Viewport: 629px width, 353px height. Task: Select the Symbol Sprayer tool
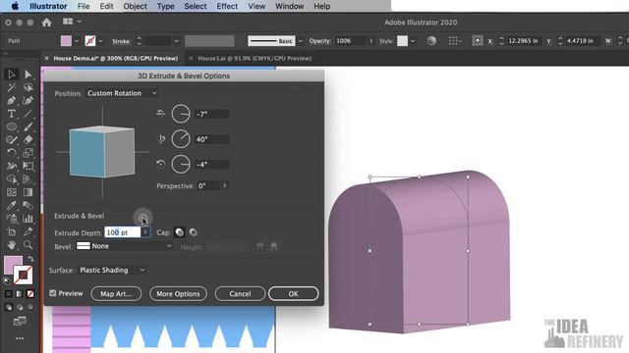[11, 219]
